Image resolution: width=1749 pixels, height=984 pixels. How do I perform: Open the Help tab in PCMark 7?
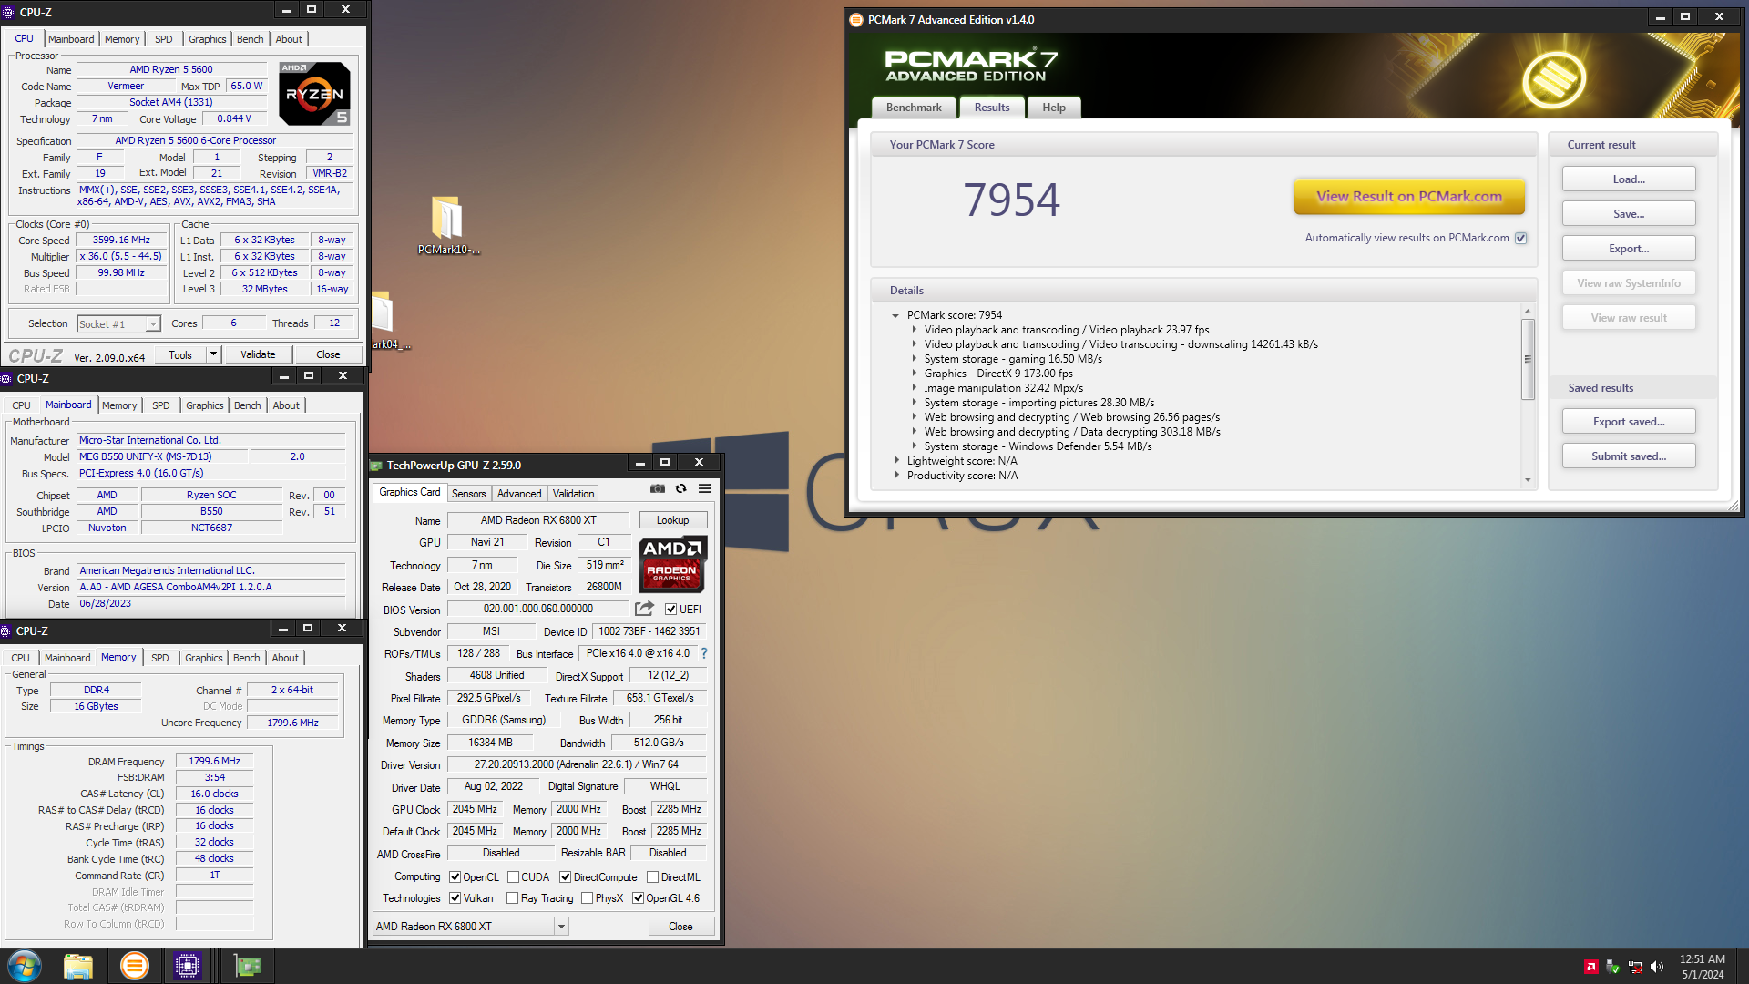tap(1054, 108)
